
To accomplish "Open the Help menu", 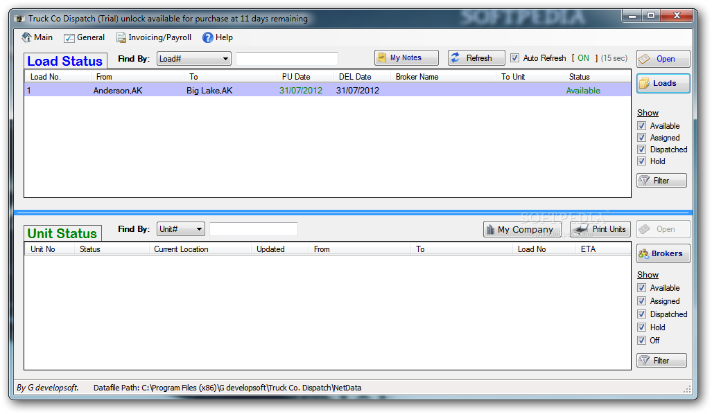I will point(218,37).
